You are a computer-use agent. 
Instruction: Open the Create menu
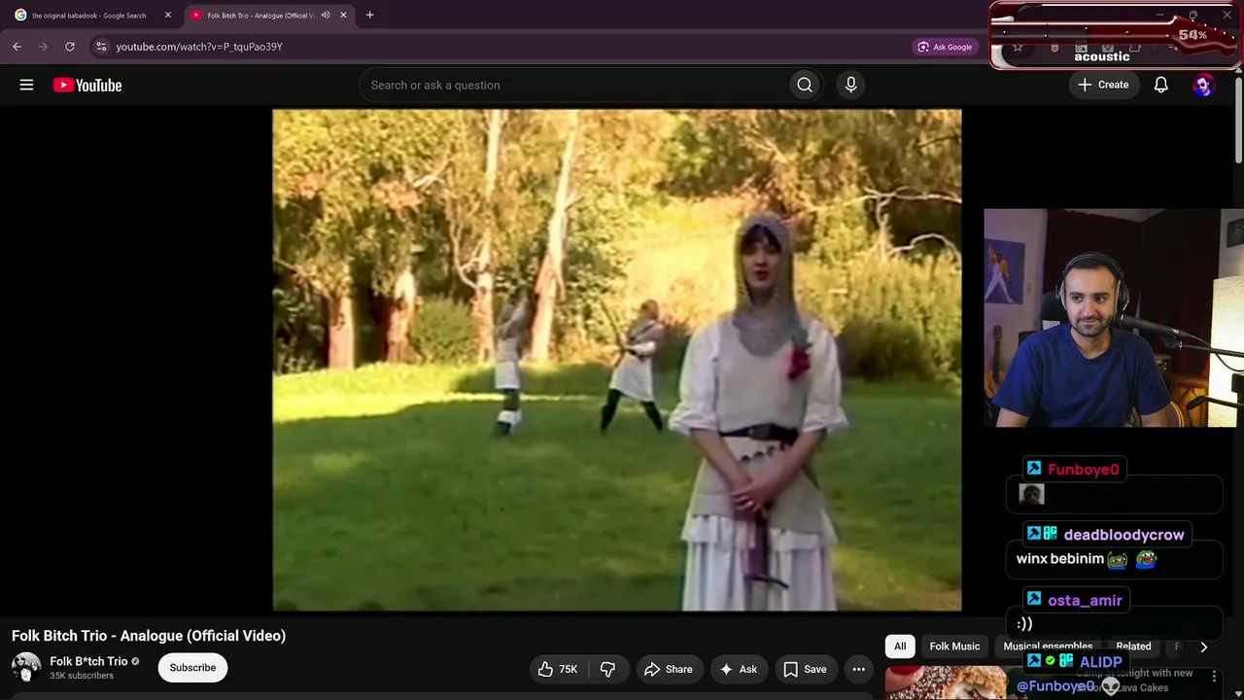coord(1103,85)
